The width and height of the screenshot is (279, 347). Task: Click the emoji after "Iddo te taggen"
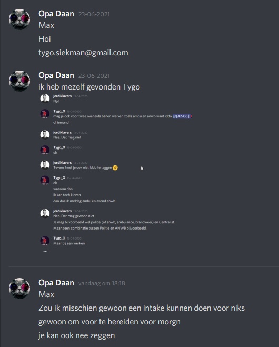[x=115, y=168]
